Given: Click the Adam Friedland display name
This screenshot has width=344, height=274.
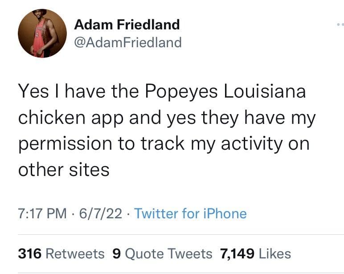Looking at the screenshot, I should point(127,25).
